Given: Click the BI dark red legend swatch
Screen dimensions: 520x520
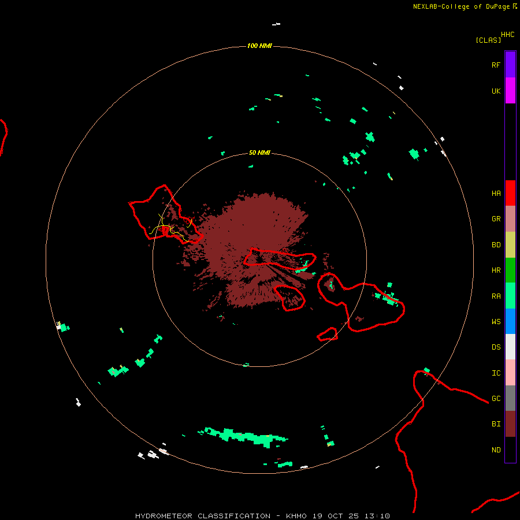Looking at the screenshot, I should [x=510, y=424].
